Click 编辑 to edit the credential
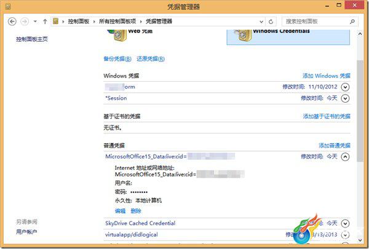Image resolution: width=369 pixels, height=249 pixels. [x=120, y=211]
